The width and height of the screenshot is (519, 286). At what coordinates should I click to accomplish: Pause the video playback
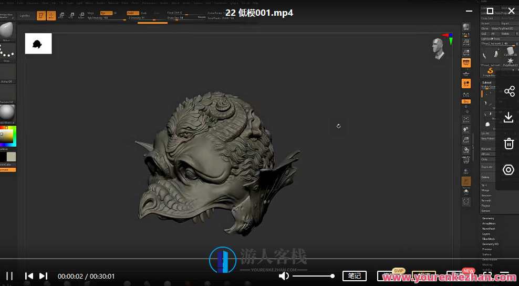tap(9, 276)
